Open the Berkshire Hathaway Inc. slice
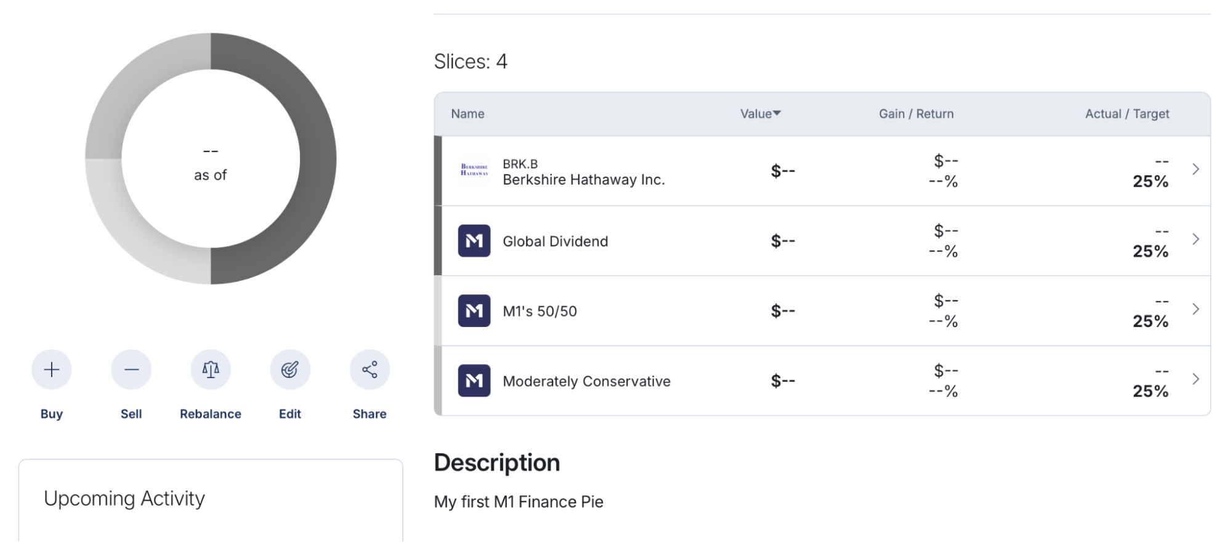Image resolution: width=1231 pixels, height=542 pixels. click(x=822, y=171)
